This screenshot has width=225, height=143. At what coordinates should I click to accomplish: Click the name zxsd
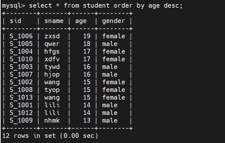[x=52, y=36]
